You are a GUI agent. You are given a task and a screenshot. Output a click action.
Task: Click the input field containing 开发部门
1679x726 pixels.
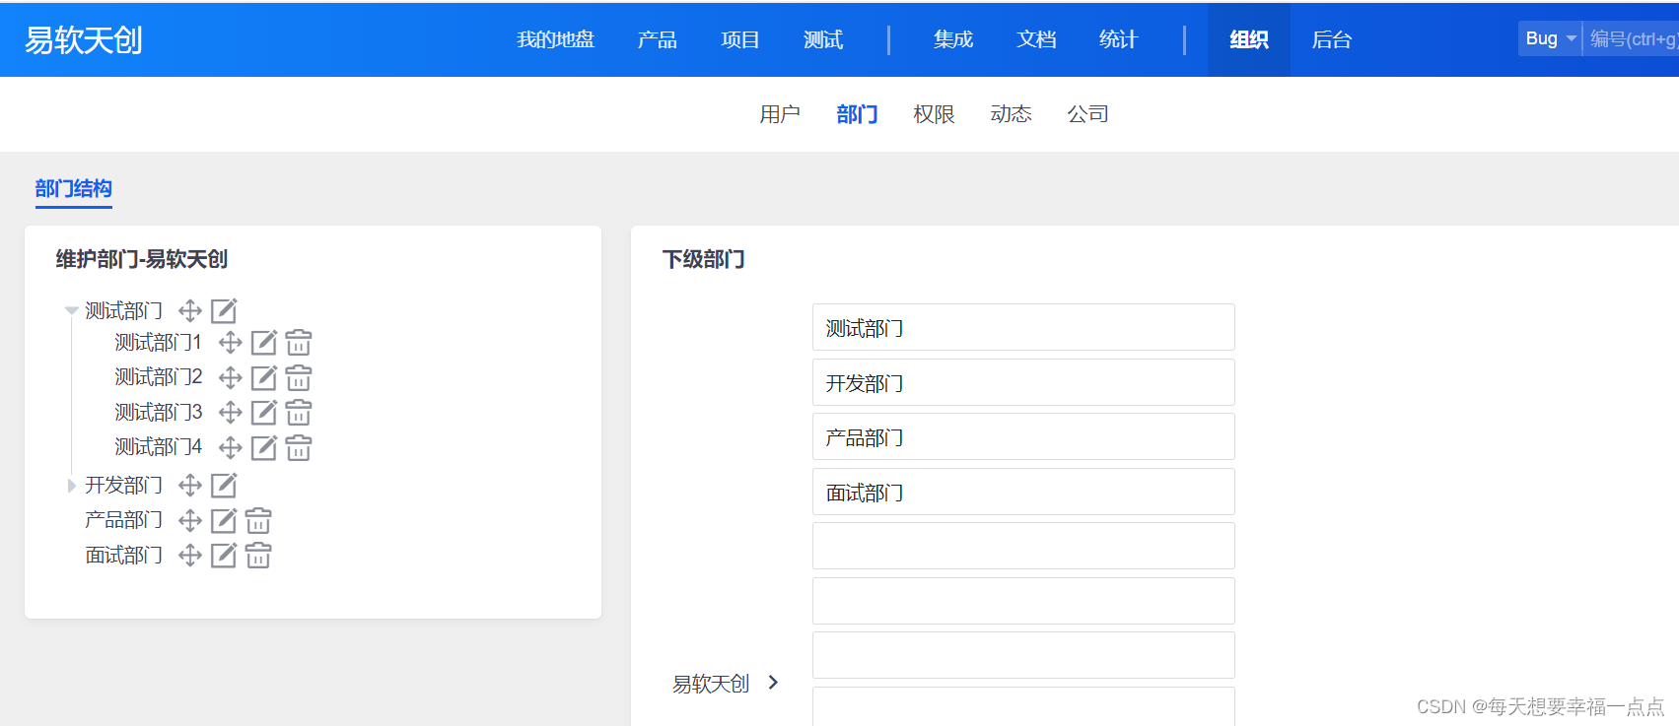tap(1022, 382)
